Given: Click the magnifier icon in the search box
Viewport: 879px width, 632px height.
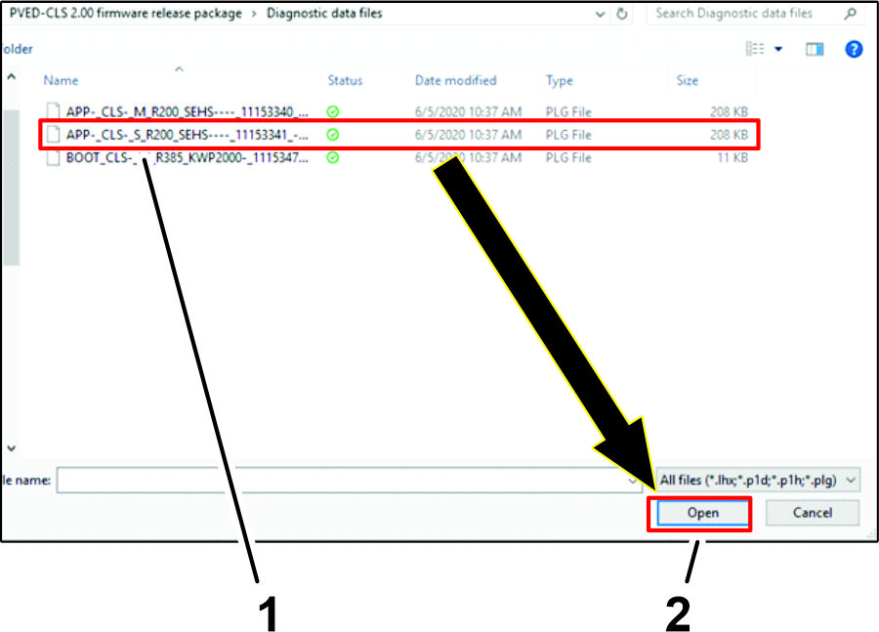Looking at the screenshot, I should coord(850,14).
